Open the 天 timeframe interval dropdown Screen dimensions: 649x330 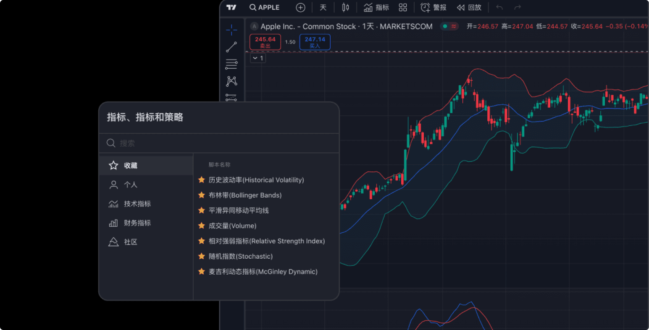tap(323, 7)
